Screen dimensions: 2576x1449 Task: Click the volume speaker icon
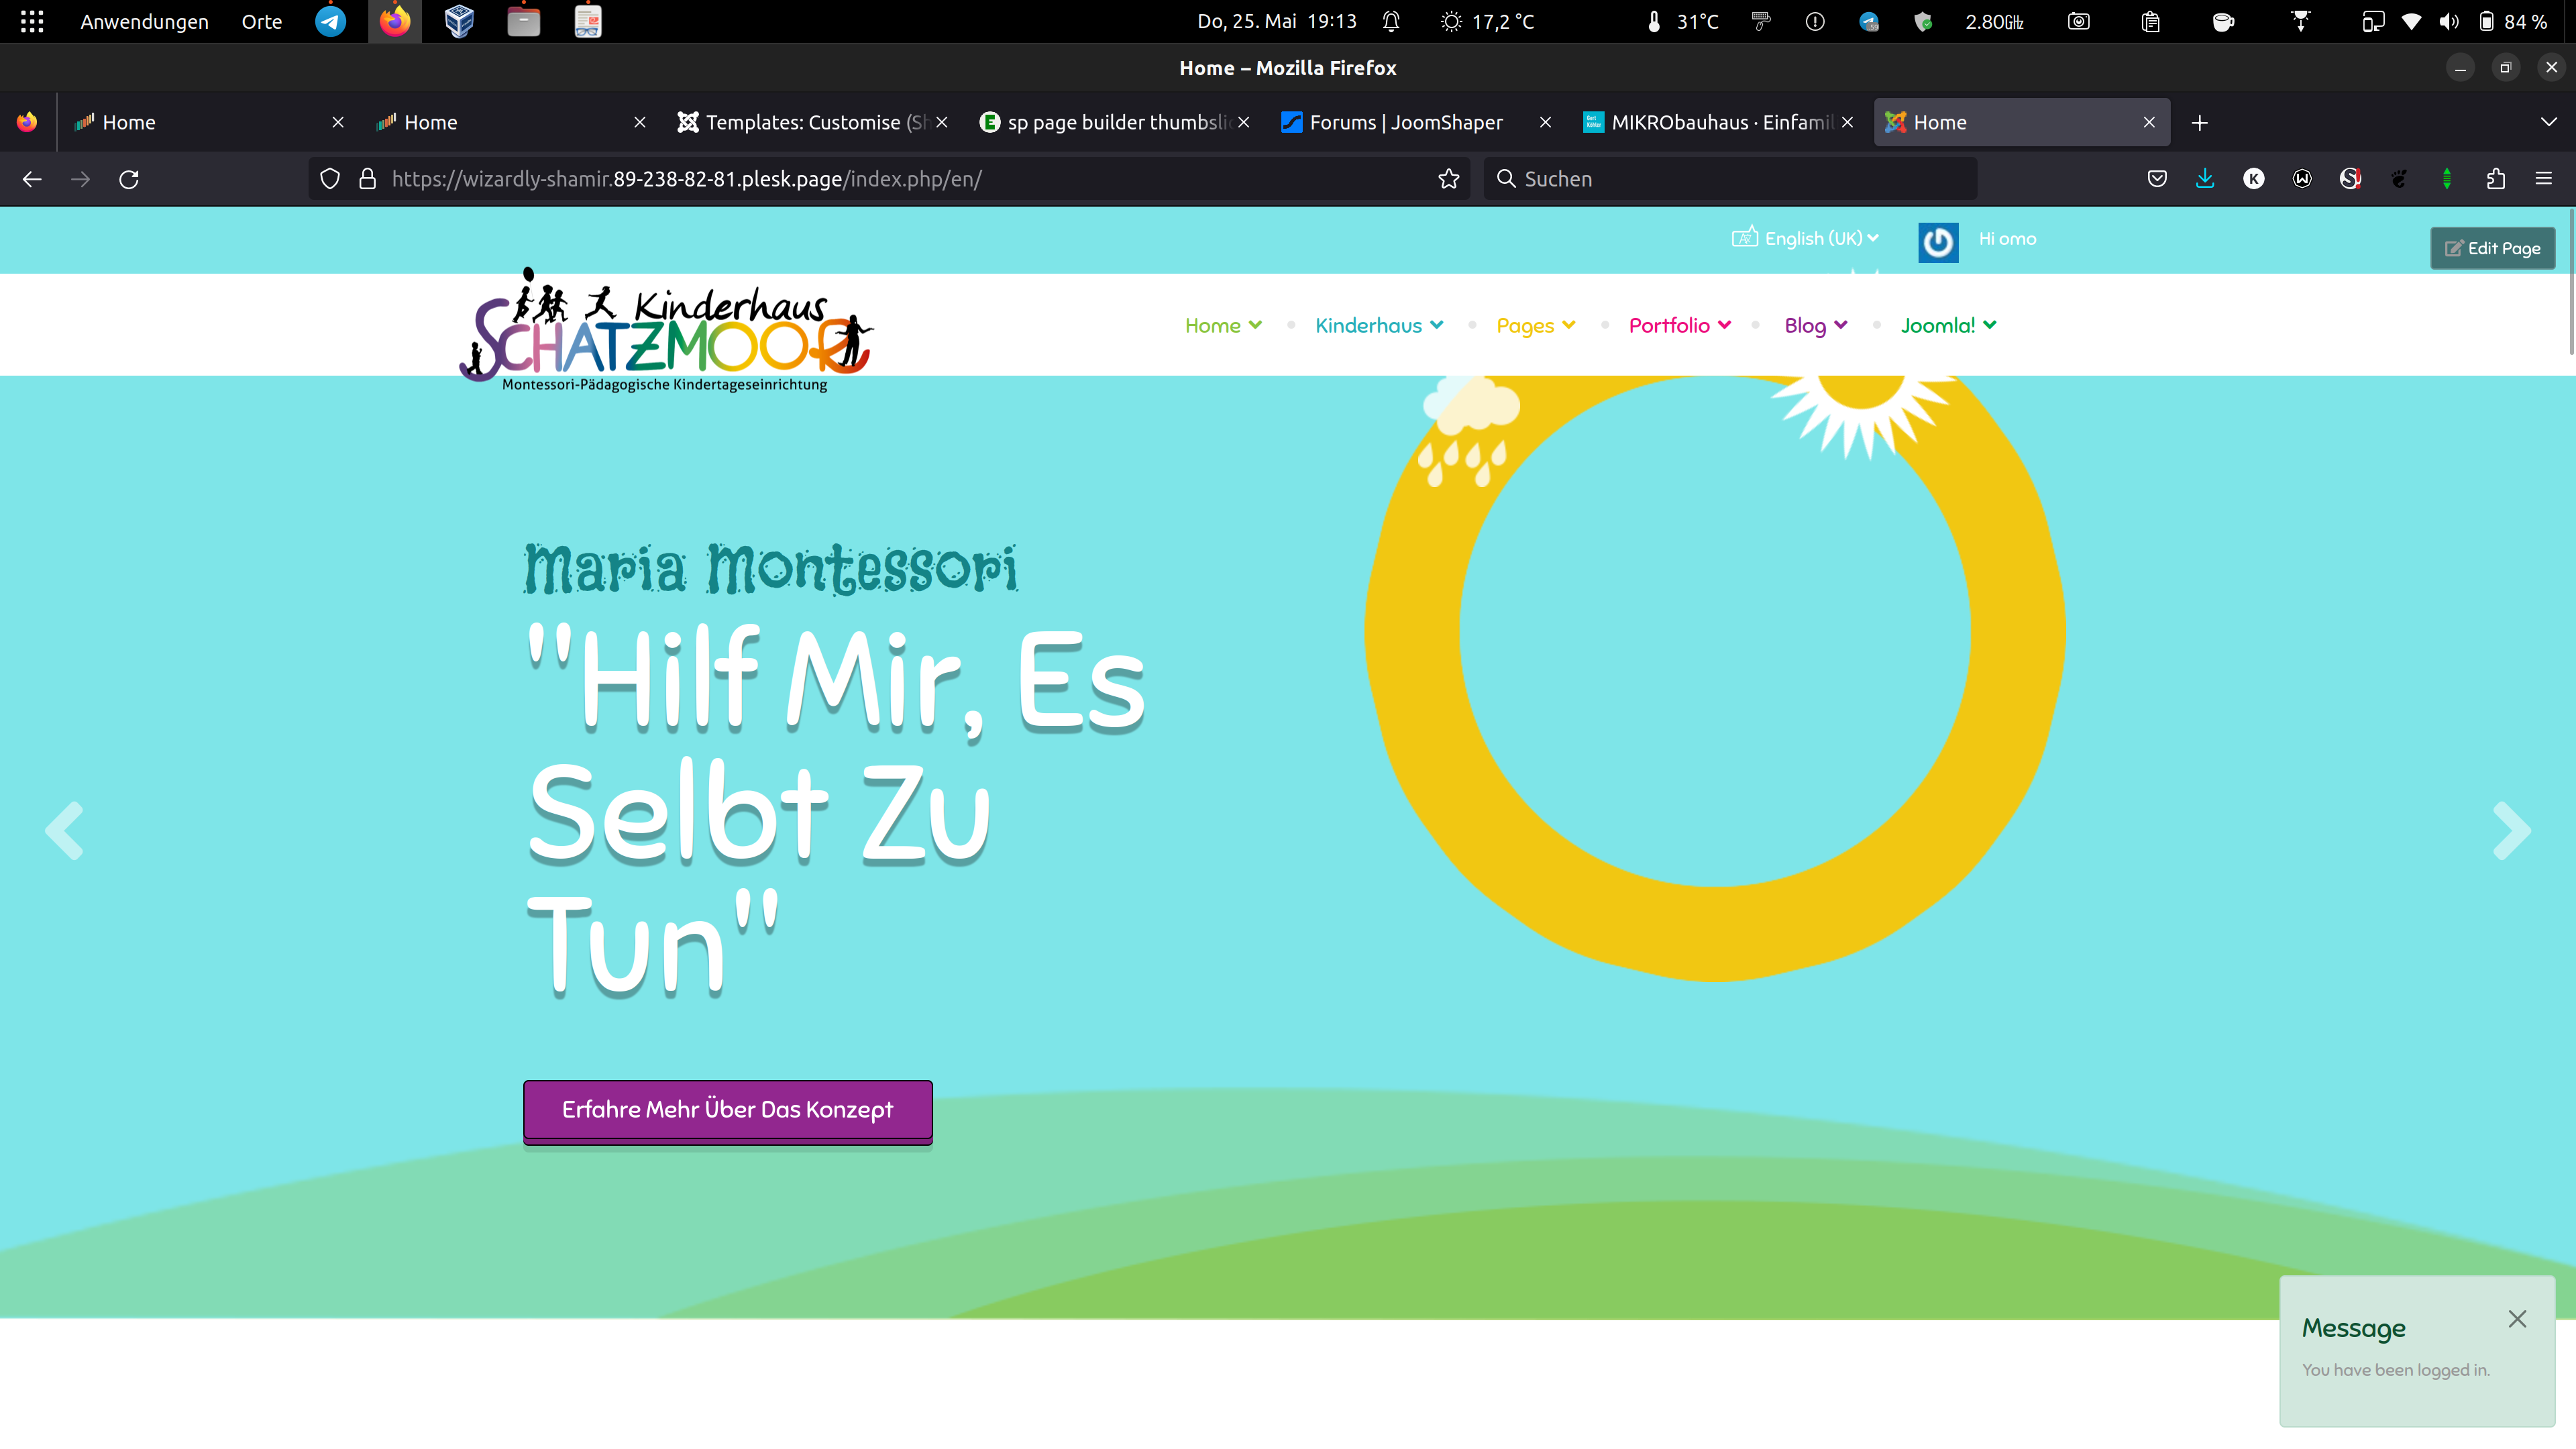coord(2449,21)
